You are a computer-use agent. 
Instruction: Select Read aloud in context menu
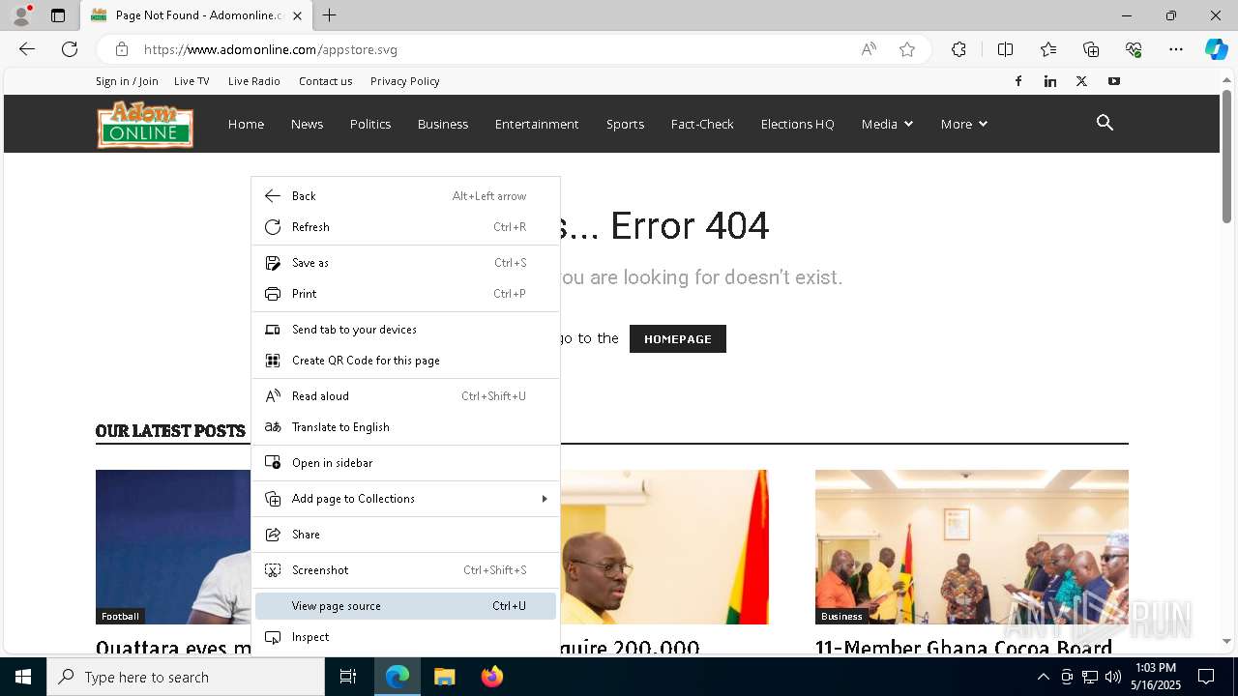(405, 396)
